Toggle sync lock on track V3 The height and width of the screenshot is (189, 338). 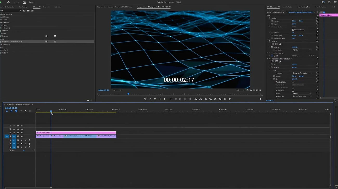point(18,129)
